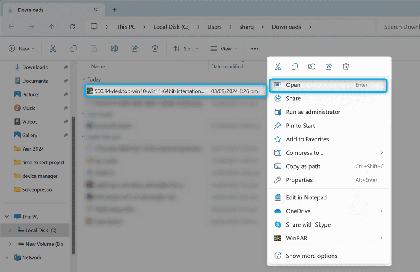Click Local Disk (C:) in the breadcrumb
420x272 pixels.
tap(171, 27)
